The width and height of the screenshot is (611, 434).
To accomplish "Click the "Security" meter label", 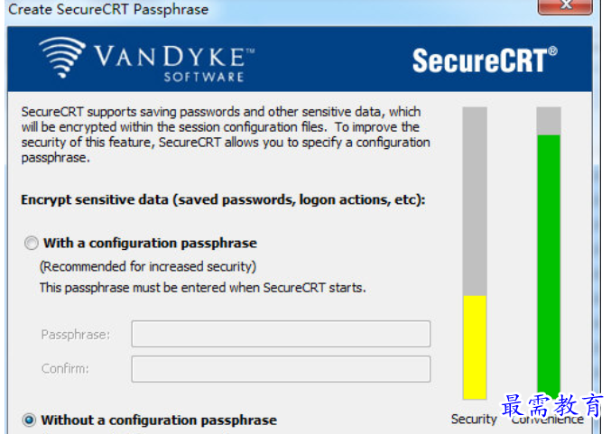I will coord(474,420).
